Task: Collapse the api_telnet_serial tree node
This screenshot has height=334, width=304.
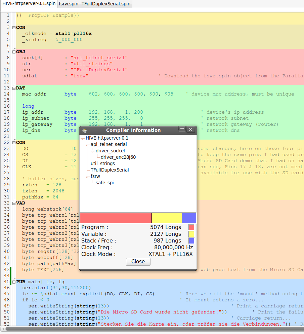Action: pyautogui.click(x=87, y=145)
